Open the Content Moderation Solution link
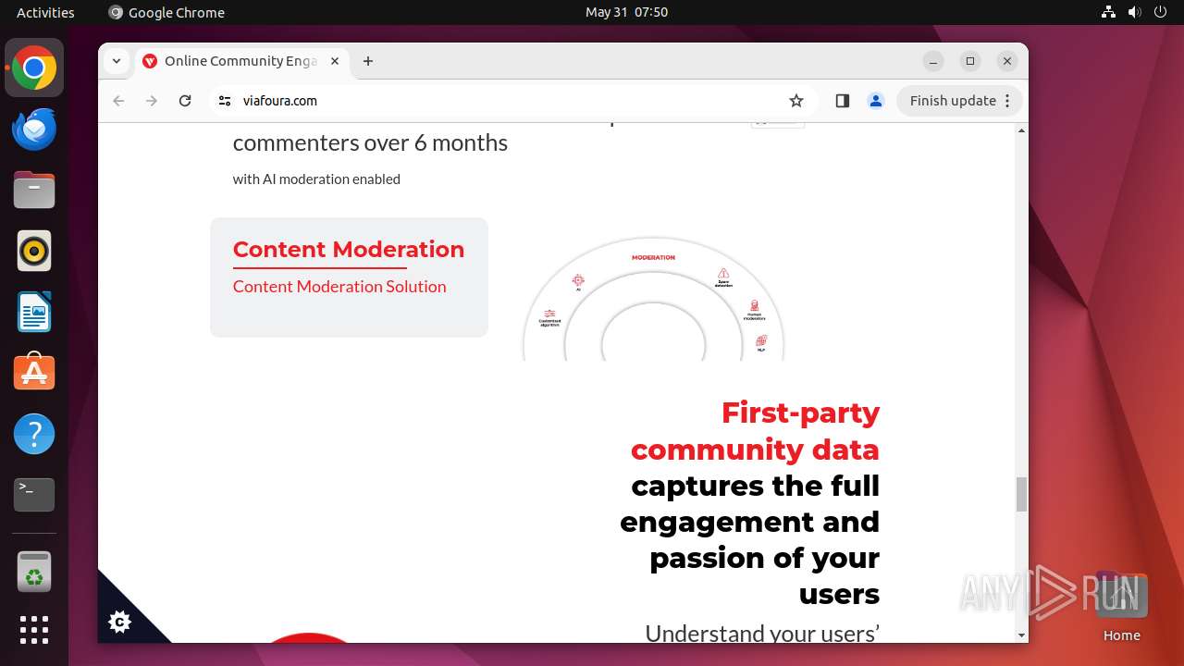 click(x=339, y=287)
